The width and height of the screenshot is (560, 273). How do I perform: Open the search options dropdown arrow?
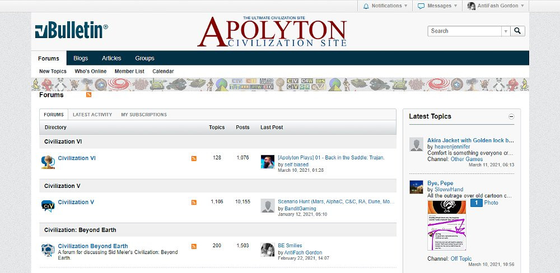coord(506,31)
